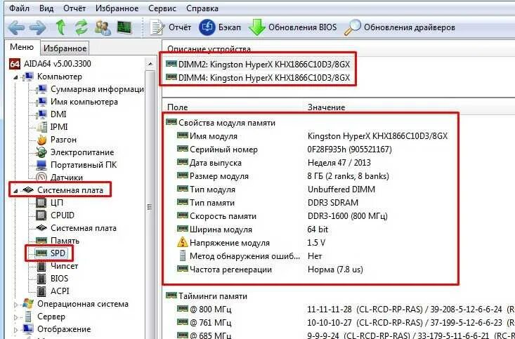Create a report with the Отчёт button
515x339 pixels.
pyautogui.click(x=171, y=27)
